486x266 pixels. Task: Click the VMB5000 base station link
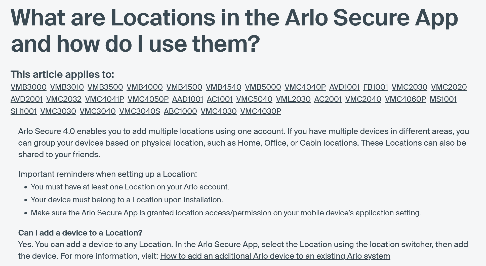tap(263, 87)
